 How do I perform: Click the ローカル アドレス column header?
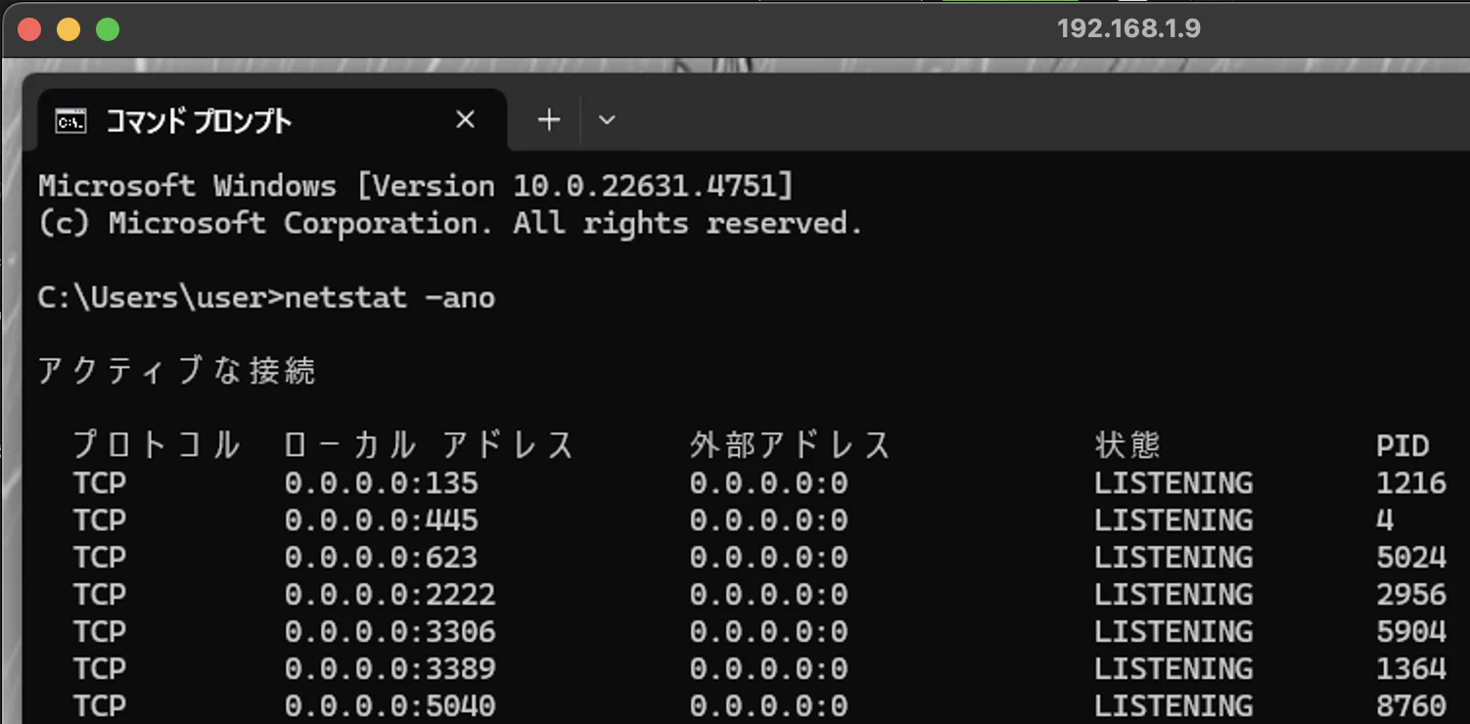[429, 446]
